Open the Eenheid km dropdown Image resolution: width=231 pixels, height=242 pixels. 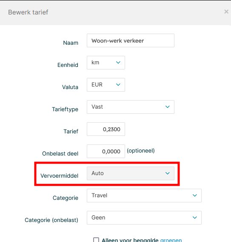click(x=106, y=63)
